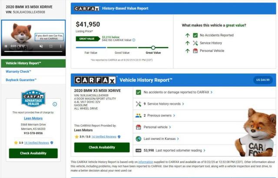Click the US $44.99 price button
The image size is (278, 178).
(x=263, y=80)
